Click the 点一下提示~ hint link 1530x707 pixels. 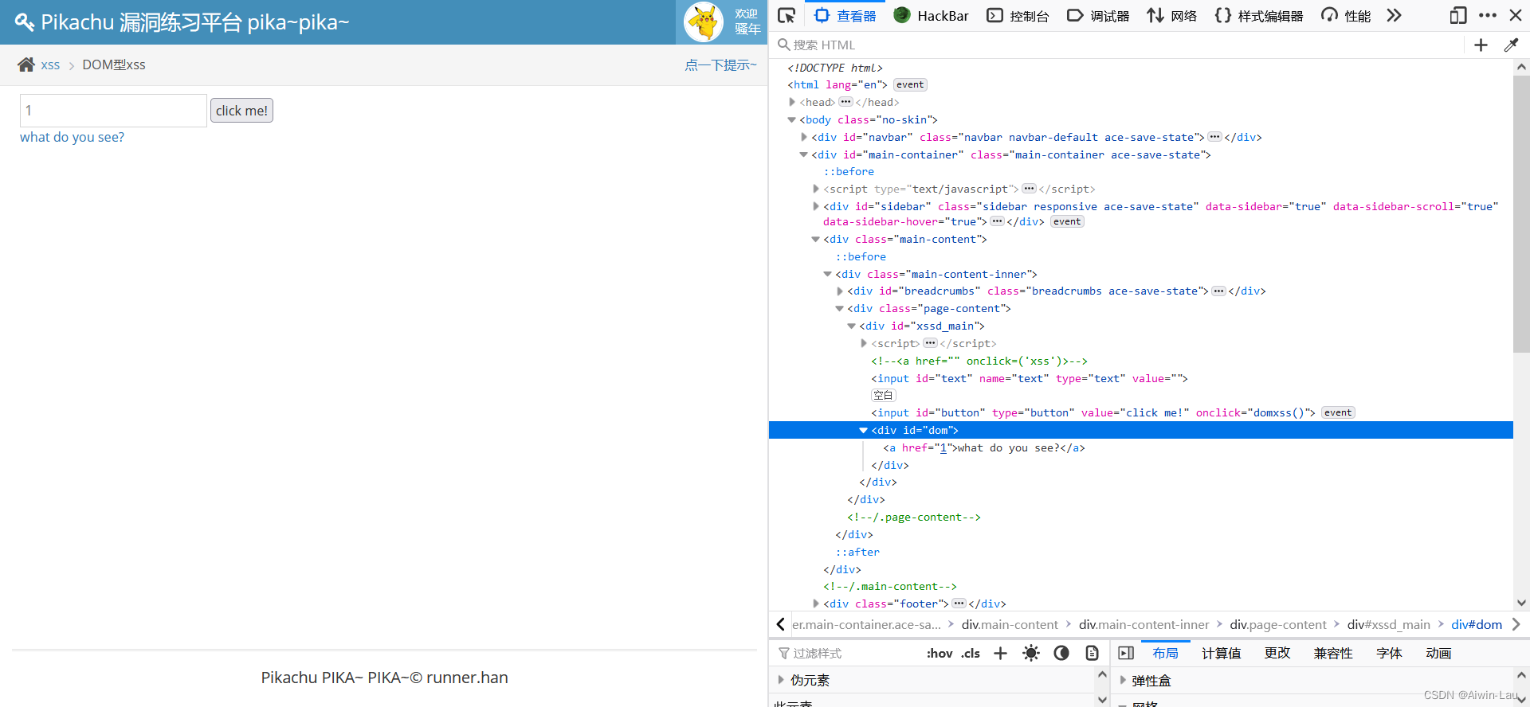click(x=720, y=65)
